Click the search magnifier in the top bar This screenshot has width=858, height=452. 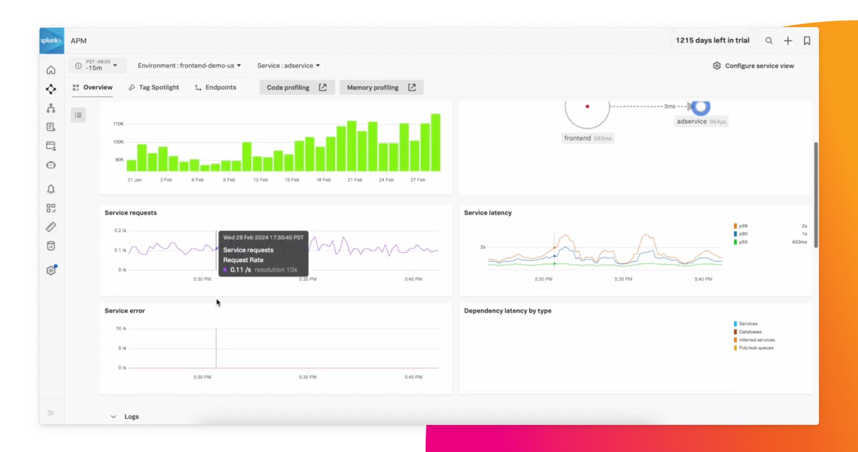point(769,40)
